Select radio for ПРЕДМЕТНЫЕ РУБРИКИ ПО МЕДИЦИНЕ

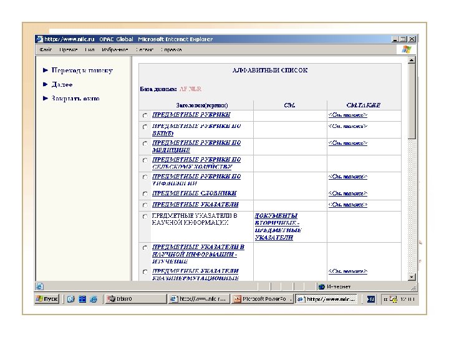tap(145, 144)
